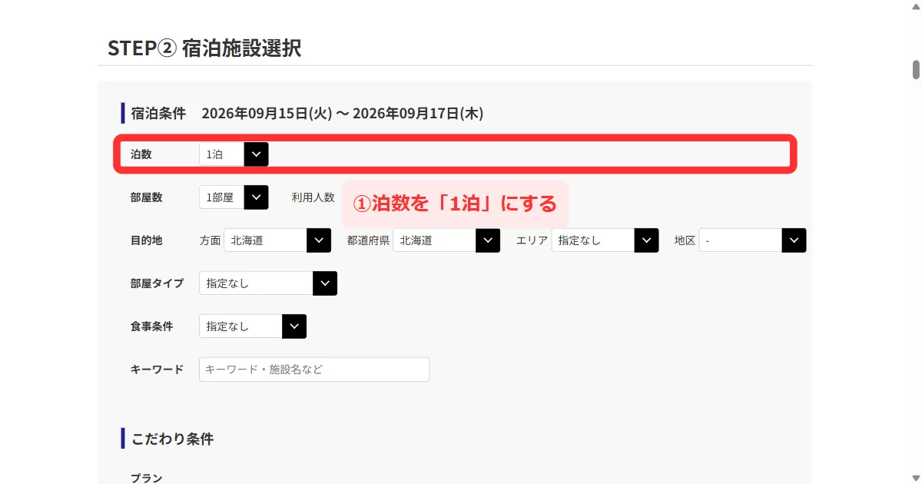922x484 pixels.
Task: Click the 目的地 label
Action: click(147, 240)
